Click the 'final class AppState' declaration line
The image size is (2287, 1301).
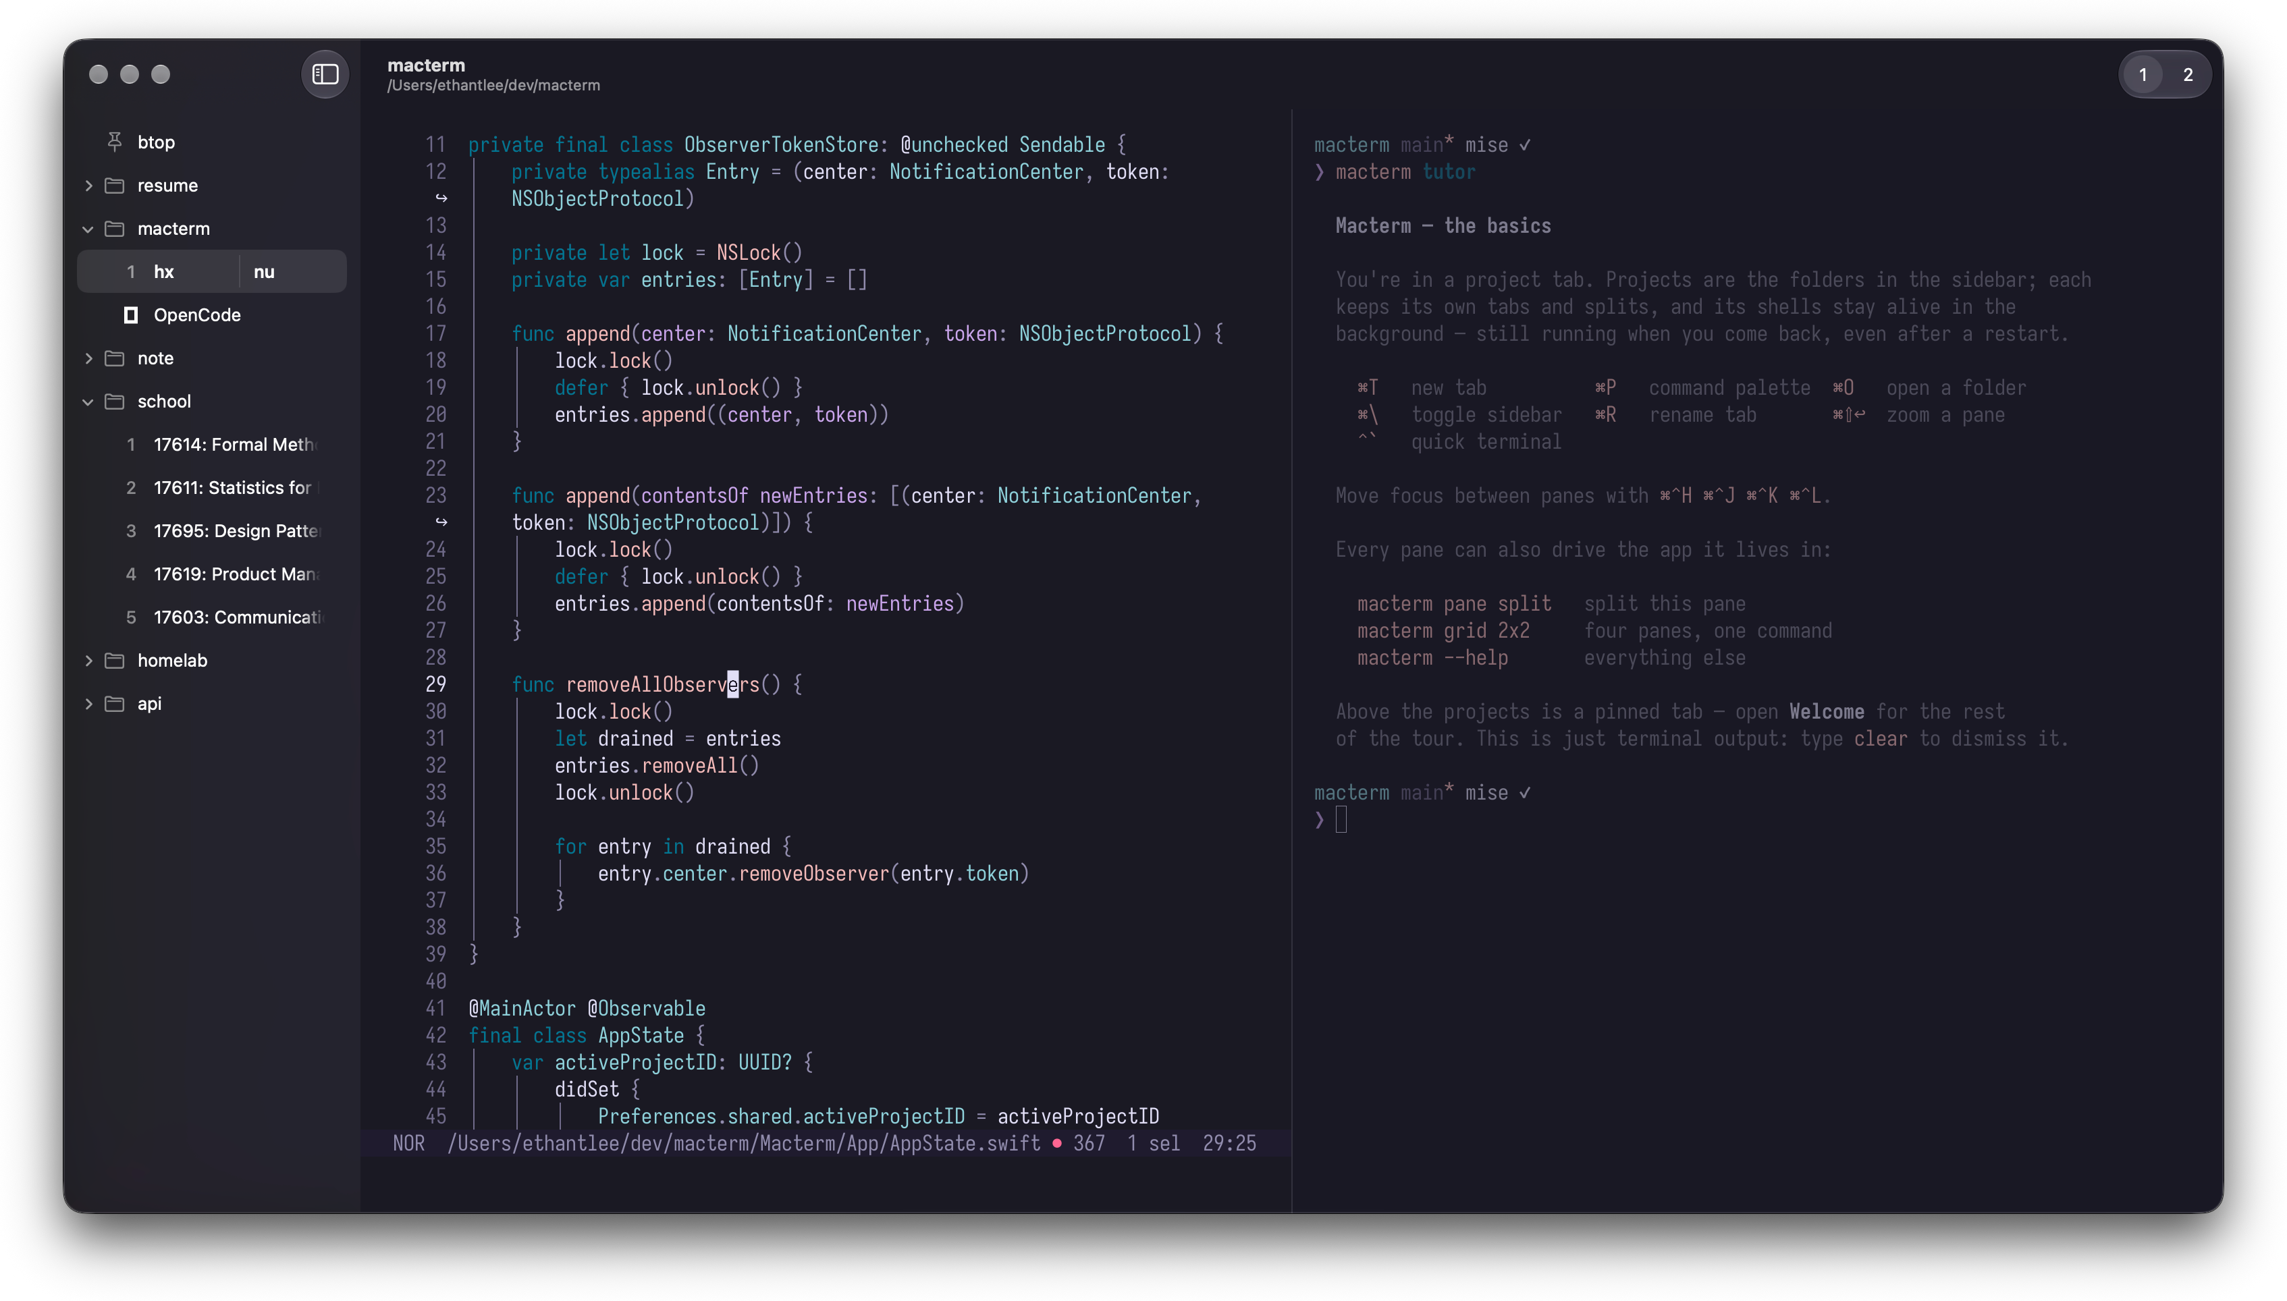click(587, 1034)
